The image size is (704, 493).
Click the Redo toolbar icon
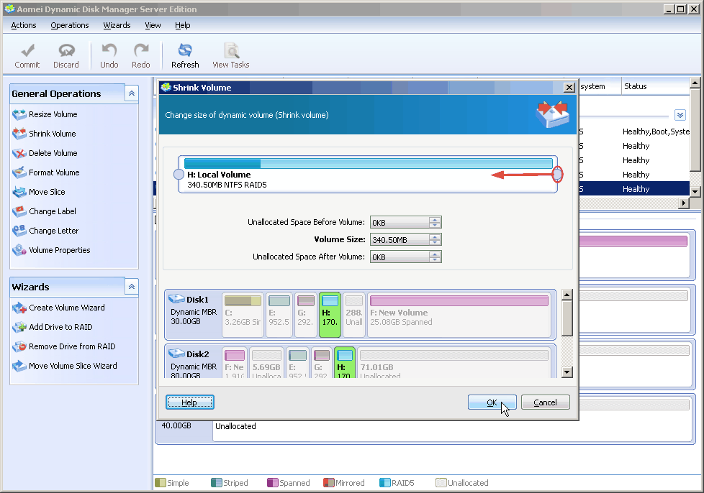[x=141, y=56]
